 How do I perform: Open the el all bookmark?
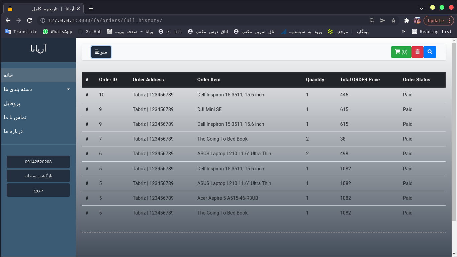tap(170, 31)
